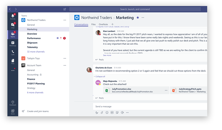Click Northwind Traders in header breadcrumb
Screen dimensions: 222x130
[x=96, y=18]
